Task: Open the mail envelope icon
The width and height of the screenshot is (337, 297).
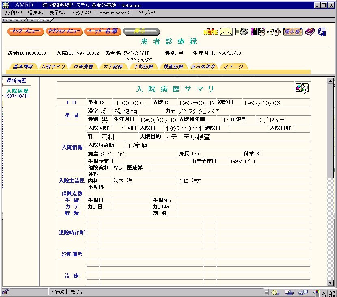Action: tap(226, 32)
